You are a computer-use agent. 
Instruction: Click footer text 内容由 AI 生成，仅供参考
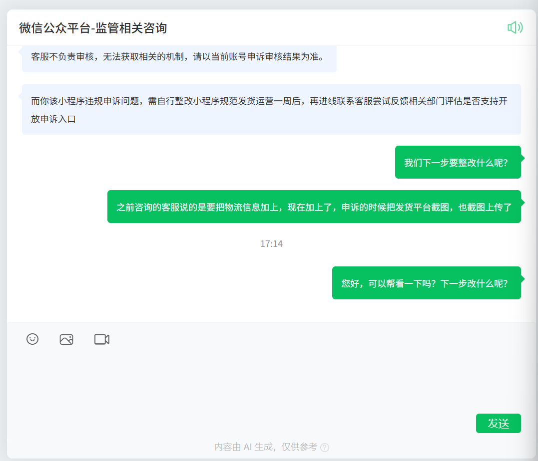pos(266,447)
